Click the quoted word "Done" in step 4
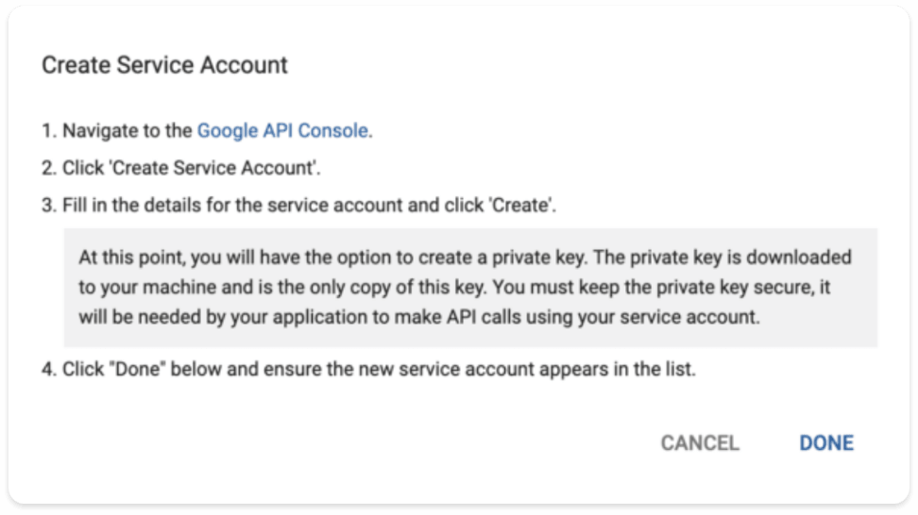The image size is (918, 515). (138, 370)
